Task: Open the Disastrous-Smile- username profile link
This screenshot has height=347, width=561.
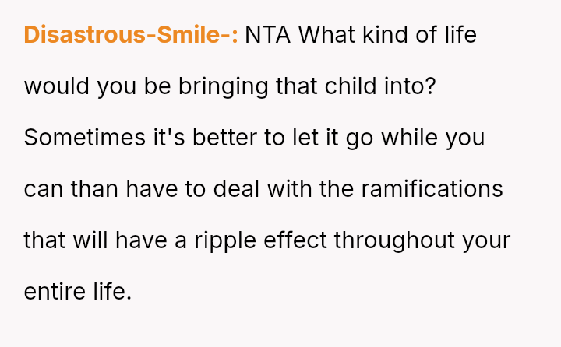Action: point(131,35)
